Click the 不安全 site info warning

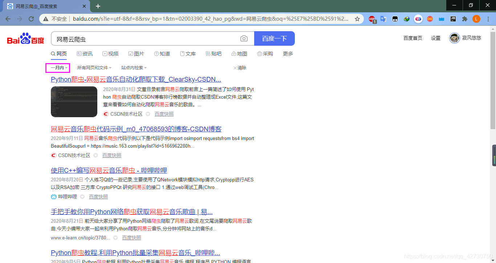pos(55,19)
